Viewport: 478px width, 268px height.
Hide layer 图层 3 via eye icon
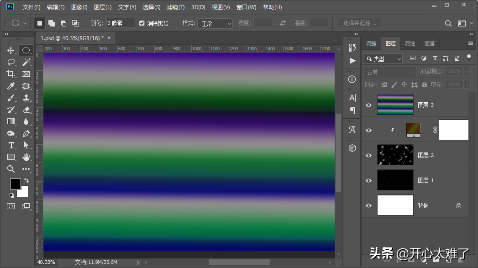369,105
